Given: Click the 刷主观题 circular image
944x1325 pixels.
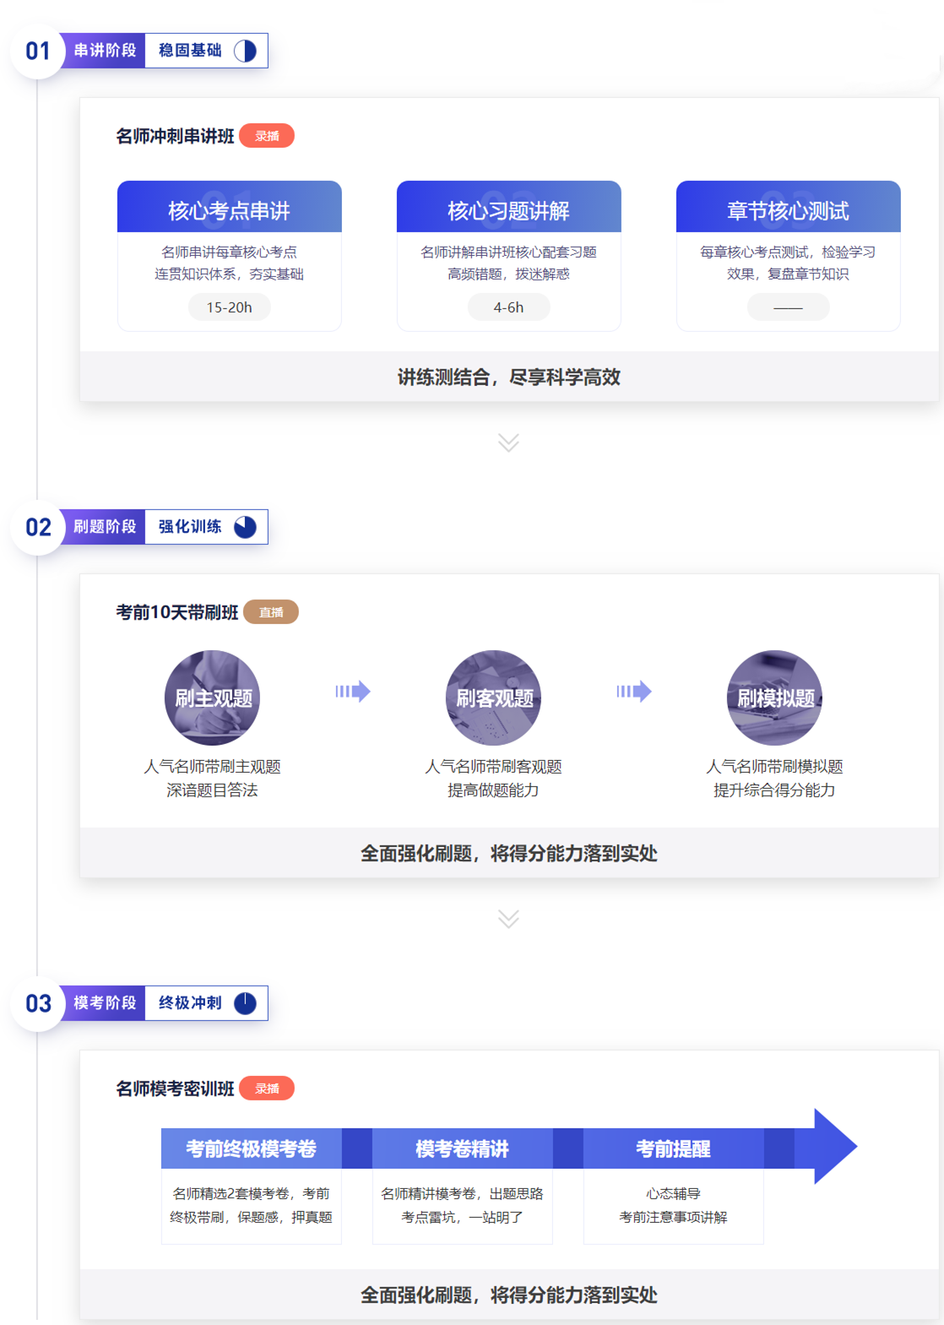Looking at the screenshot, I should [212, 698].
